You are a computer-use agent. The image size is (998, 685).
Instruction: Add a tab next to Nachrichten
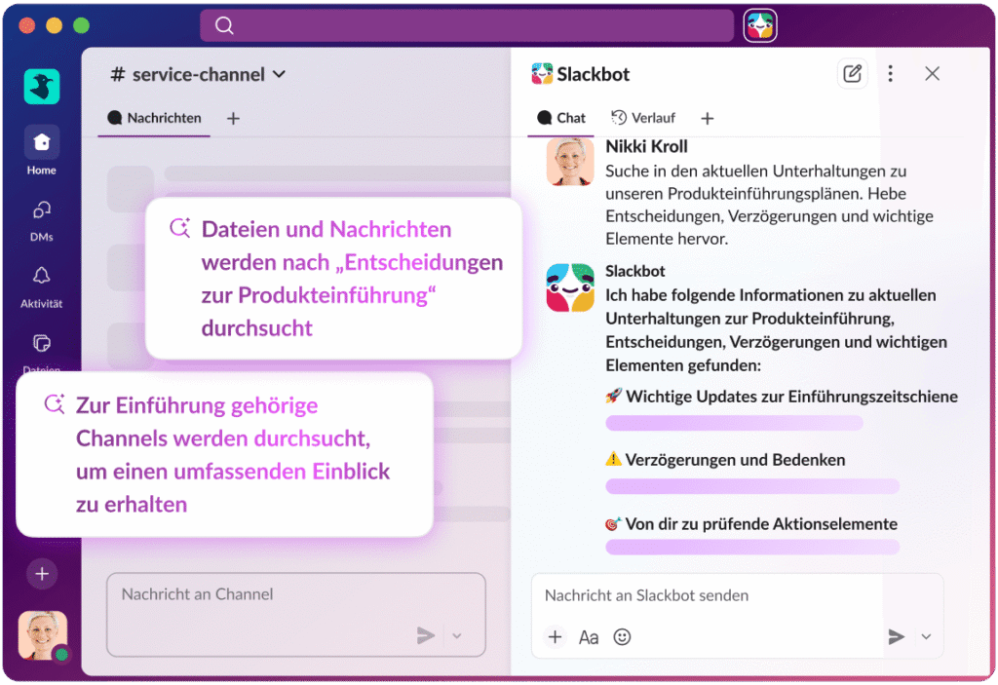pyautogui.click(x=234, y=119)
